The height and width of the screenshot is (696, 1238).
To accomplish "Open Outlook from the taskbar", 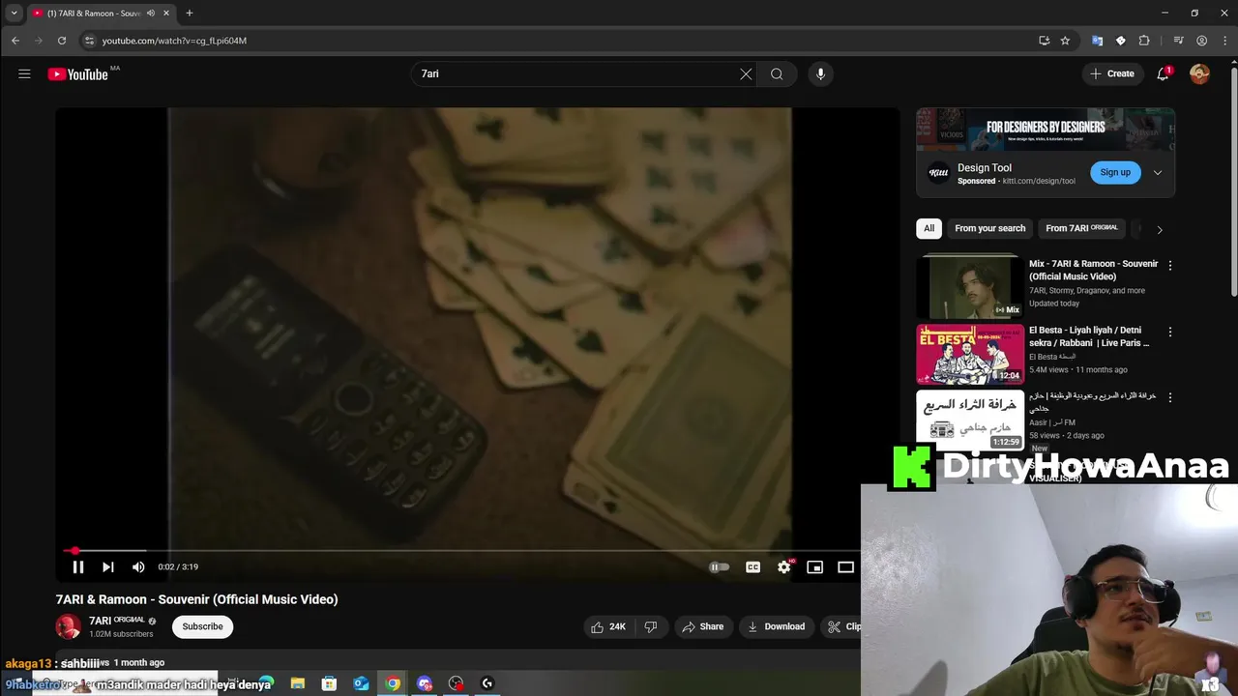I will click(361, 683).
